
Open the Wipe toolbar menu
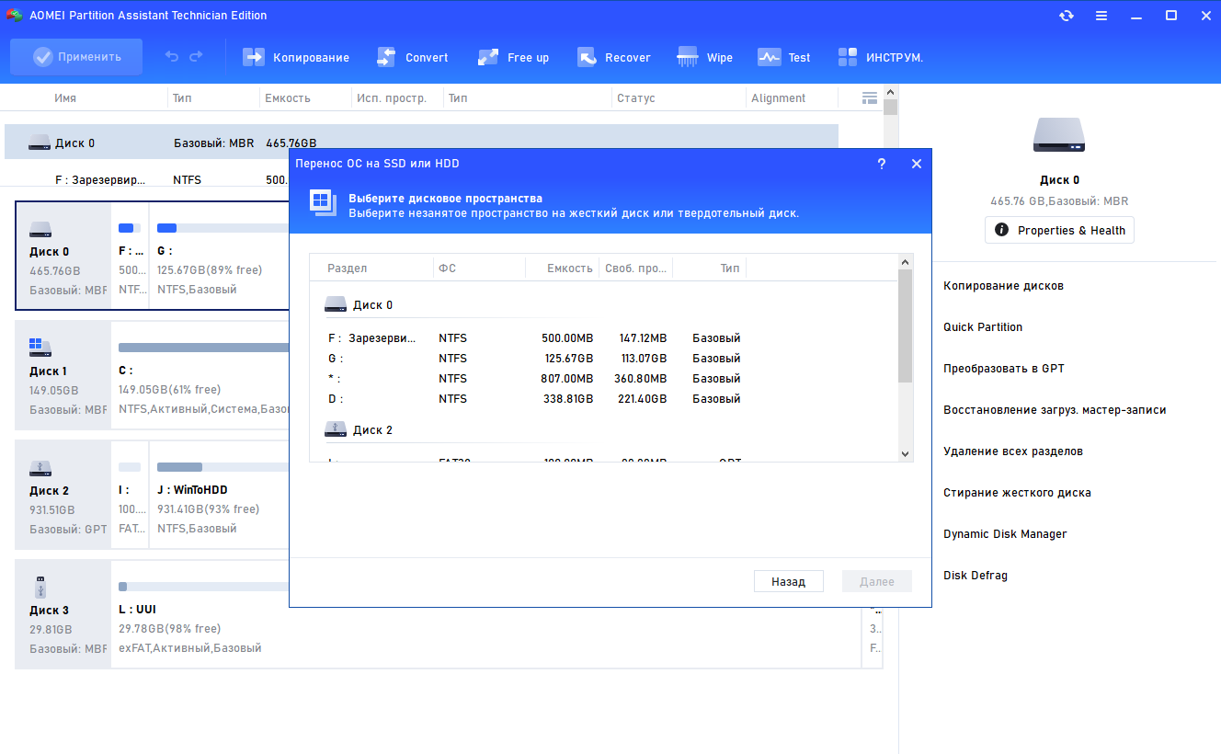point(705,57)
